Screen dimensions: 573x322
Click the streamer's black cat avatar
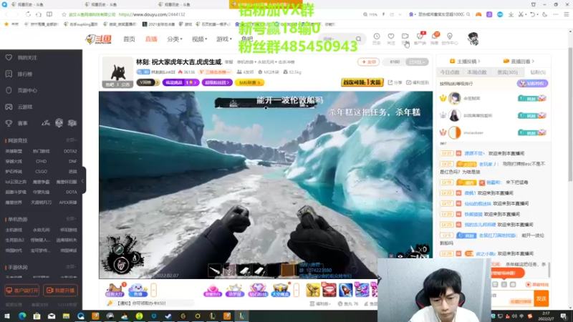tap(117, 72)
